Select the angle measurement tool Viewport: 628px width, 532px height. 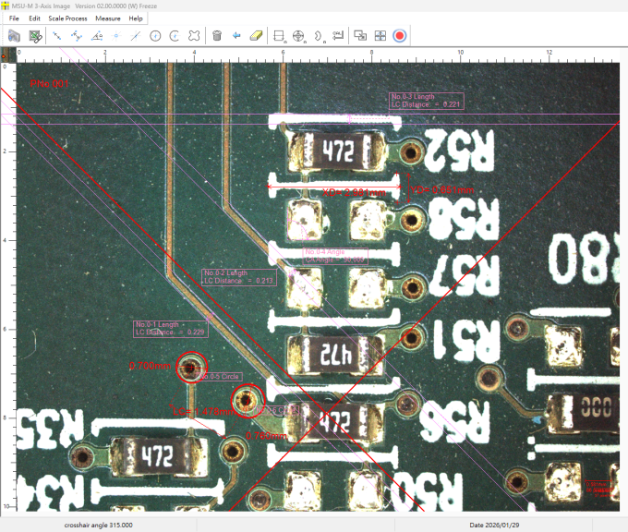click(96, 36)
